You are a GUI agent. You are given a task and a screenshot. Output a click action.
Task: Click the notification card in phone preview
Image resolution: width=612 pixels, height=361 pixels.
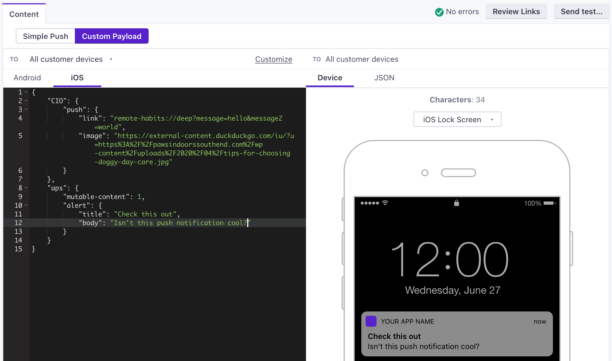click(457, 334)
